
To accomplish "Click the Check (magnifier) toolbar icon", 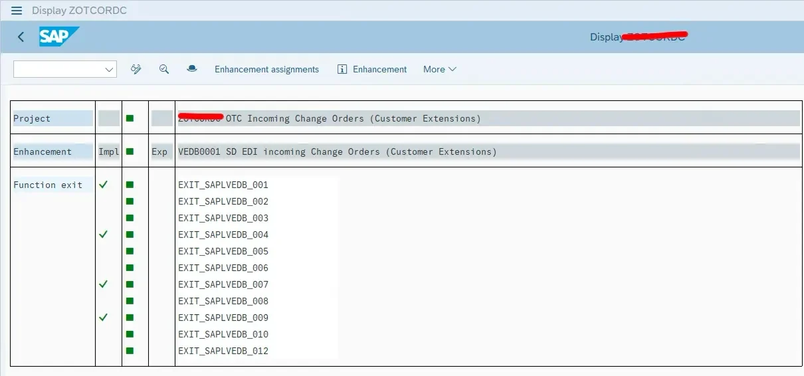I will (x=164, y=69).
